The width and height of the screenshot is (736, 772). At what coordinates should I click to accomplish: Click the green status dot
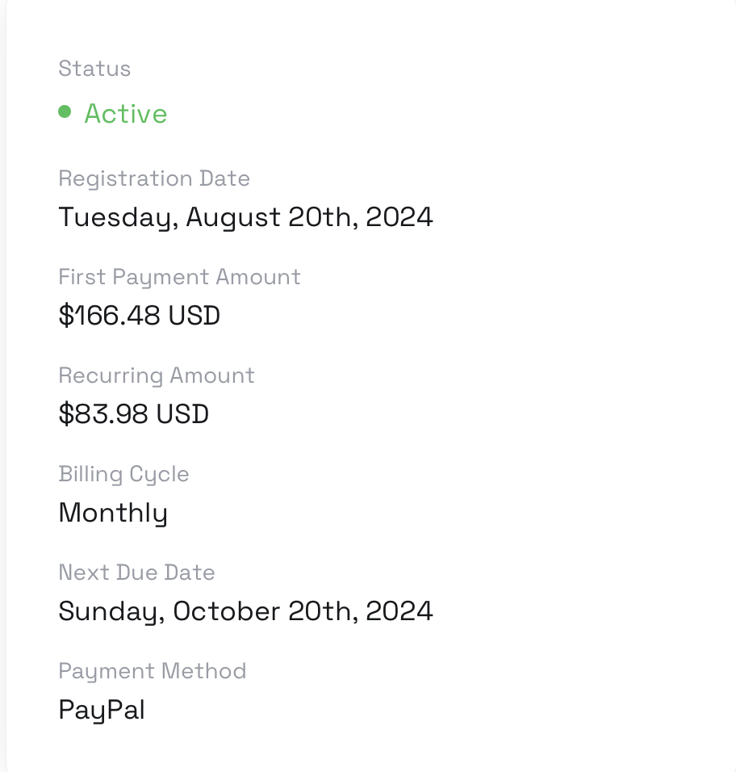click(x=65, y=111)
